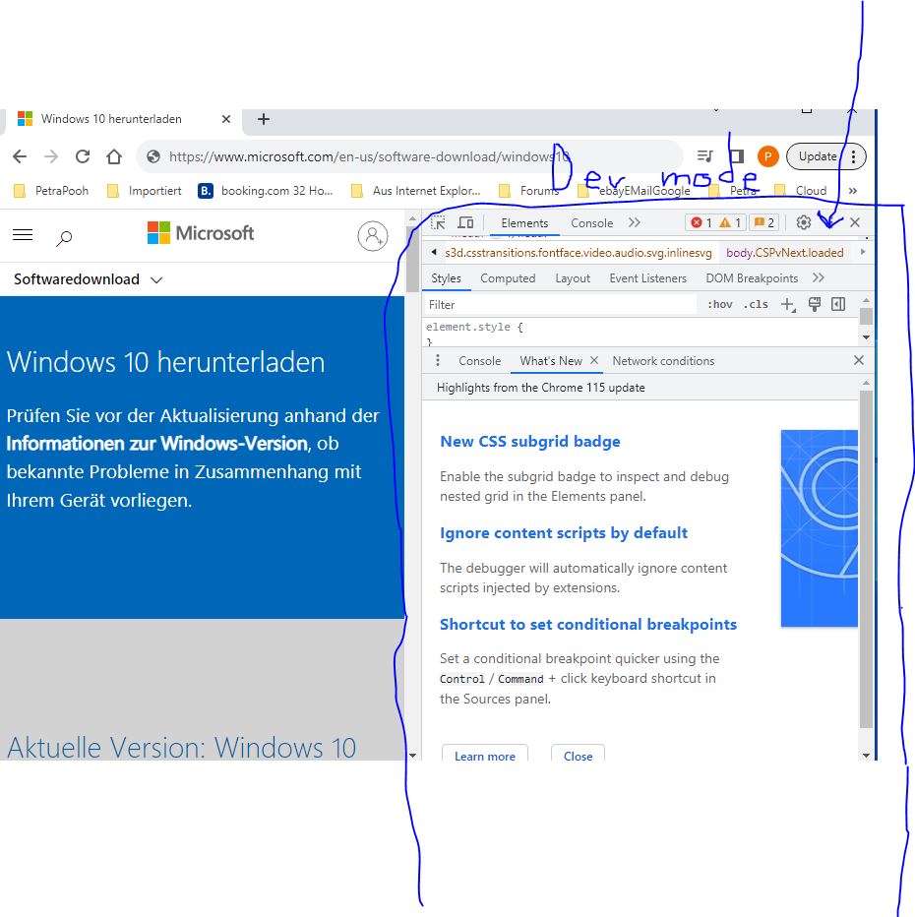Toggle the device toolbar in DevTools

(466, 222)
